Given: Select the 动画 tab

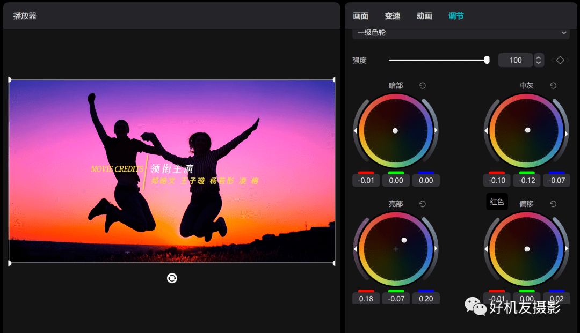Looking at the screenshot, I should coord(424,16).
